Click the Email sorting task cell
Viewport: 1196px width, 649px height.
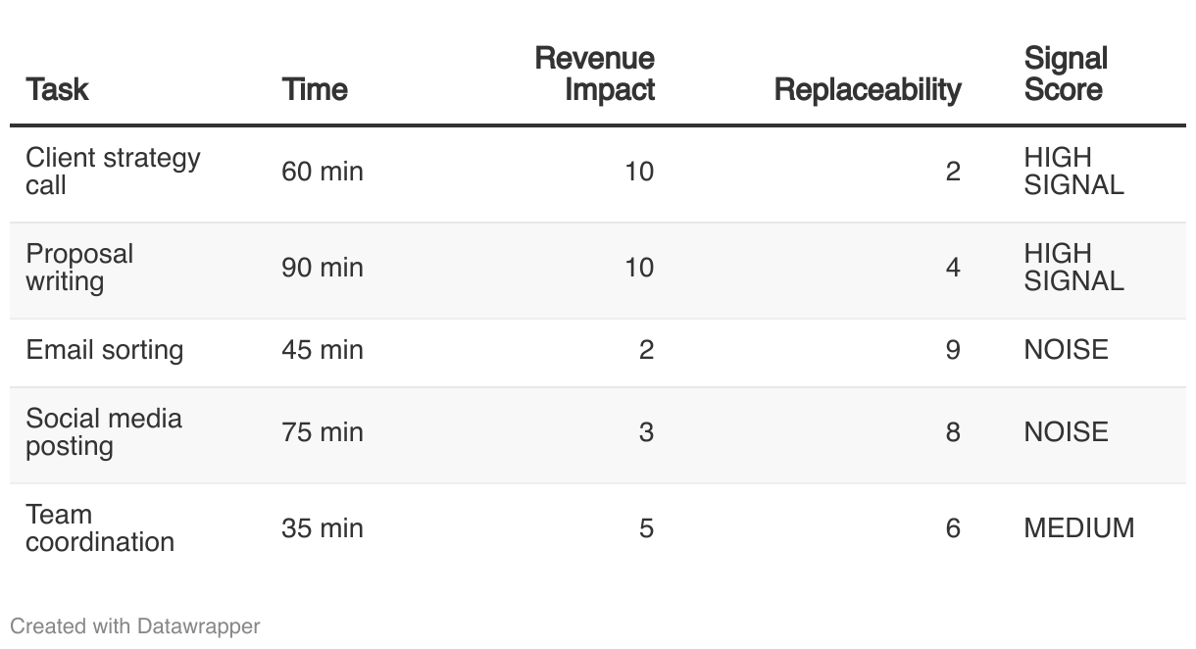[x=104, y=350]
